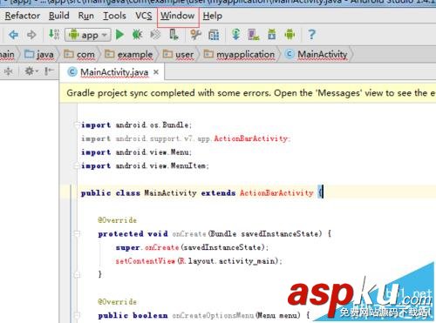
Task: Click the second @Override annotation
Action: [117, 302]
